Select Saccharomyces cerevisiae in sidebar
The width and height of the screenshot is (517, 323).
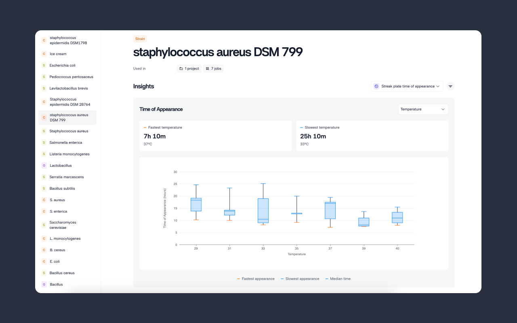tap(63, 225)
